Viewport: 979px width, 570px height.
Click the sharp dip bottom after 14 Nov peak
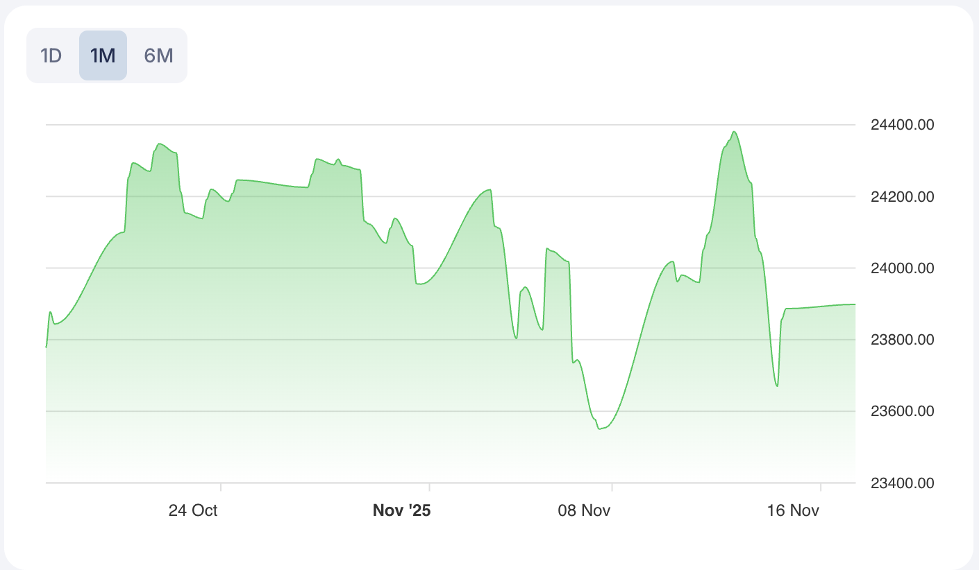[x=777, y=386]
